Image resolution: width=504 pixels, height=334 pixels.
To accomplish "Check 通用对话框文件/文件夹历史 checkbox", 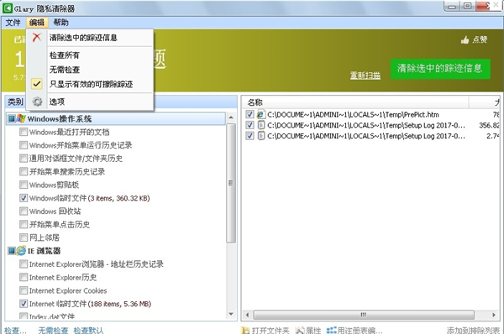I will [x=24, y=159].
